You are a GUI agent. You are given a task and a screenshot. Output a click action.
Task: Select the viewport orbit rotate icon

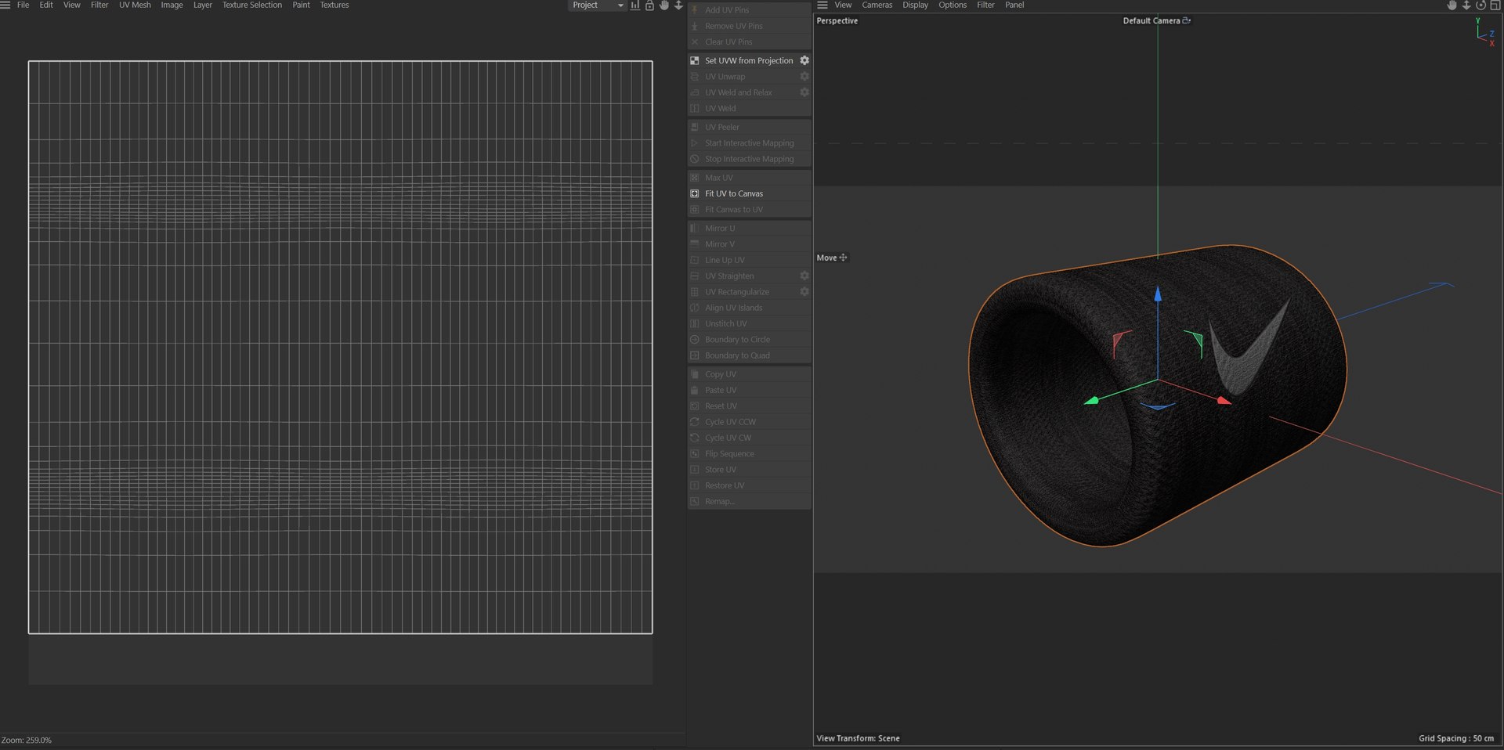[x=1480, y=5]
